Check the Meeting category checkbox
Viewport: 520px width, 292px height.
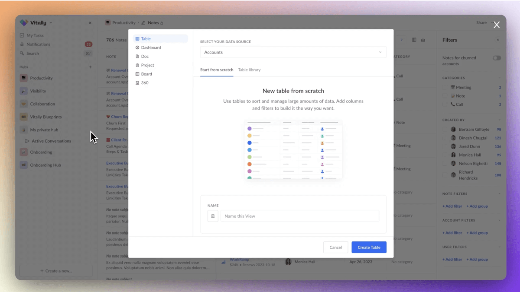445,87
